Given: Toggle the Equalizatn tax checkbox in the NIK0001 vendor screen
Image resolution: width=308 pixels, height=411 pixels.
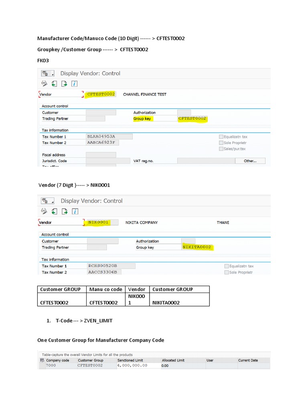Looking at the screenshot, I should tap(227, 266).
